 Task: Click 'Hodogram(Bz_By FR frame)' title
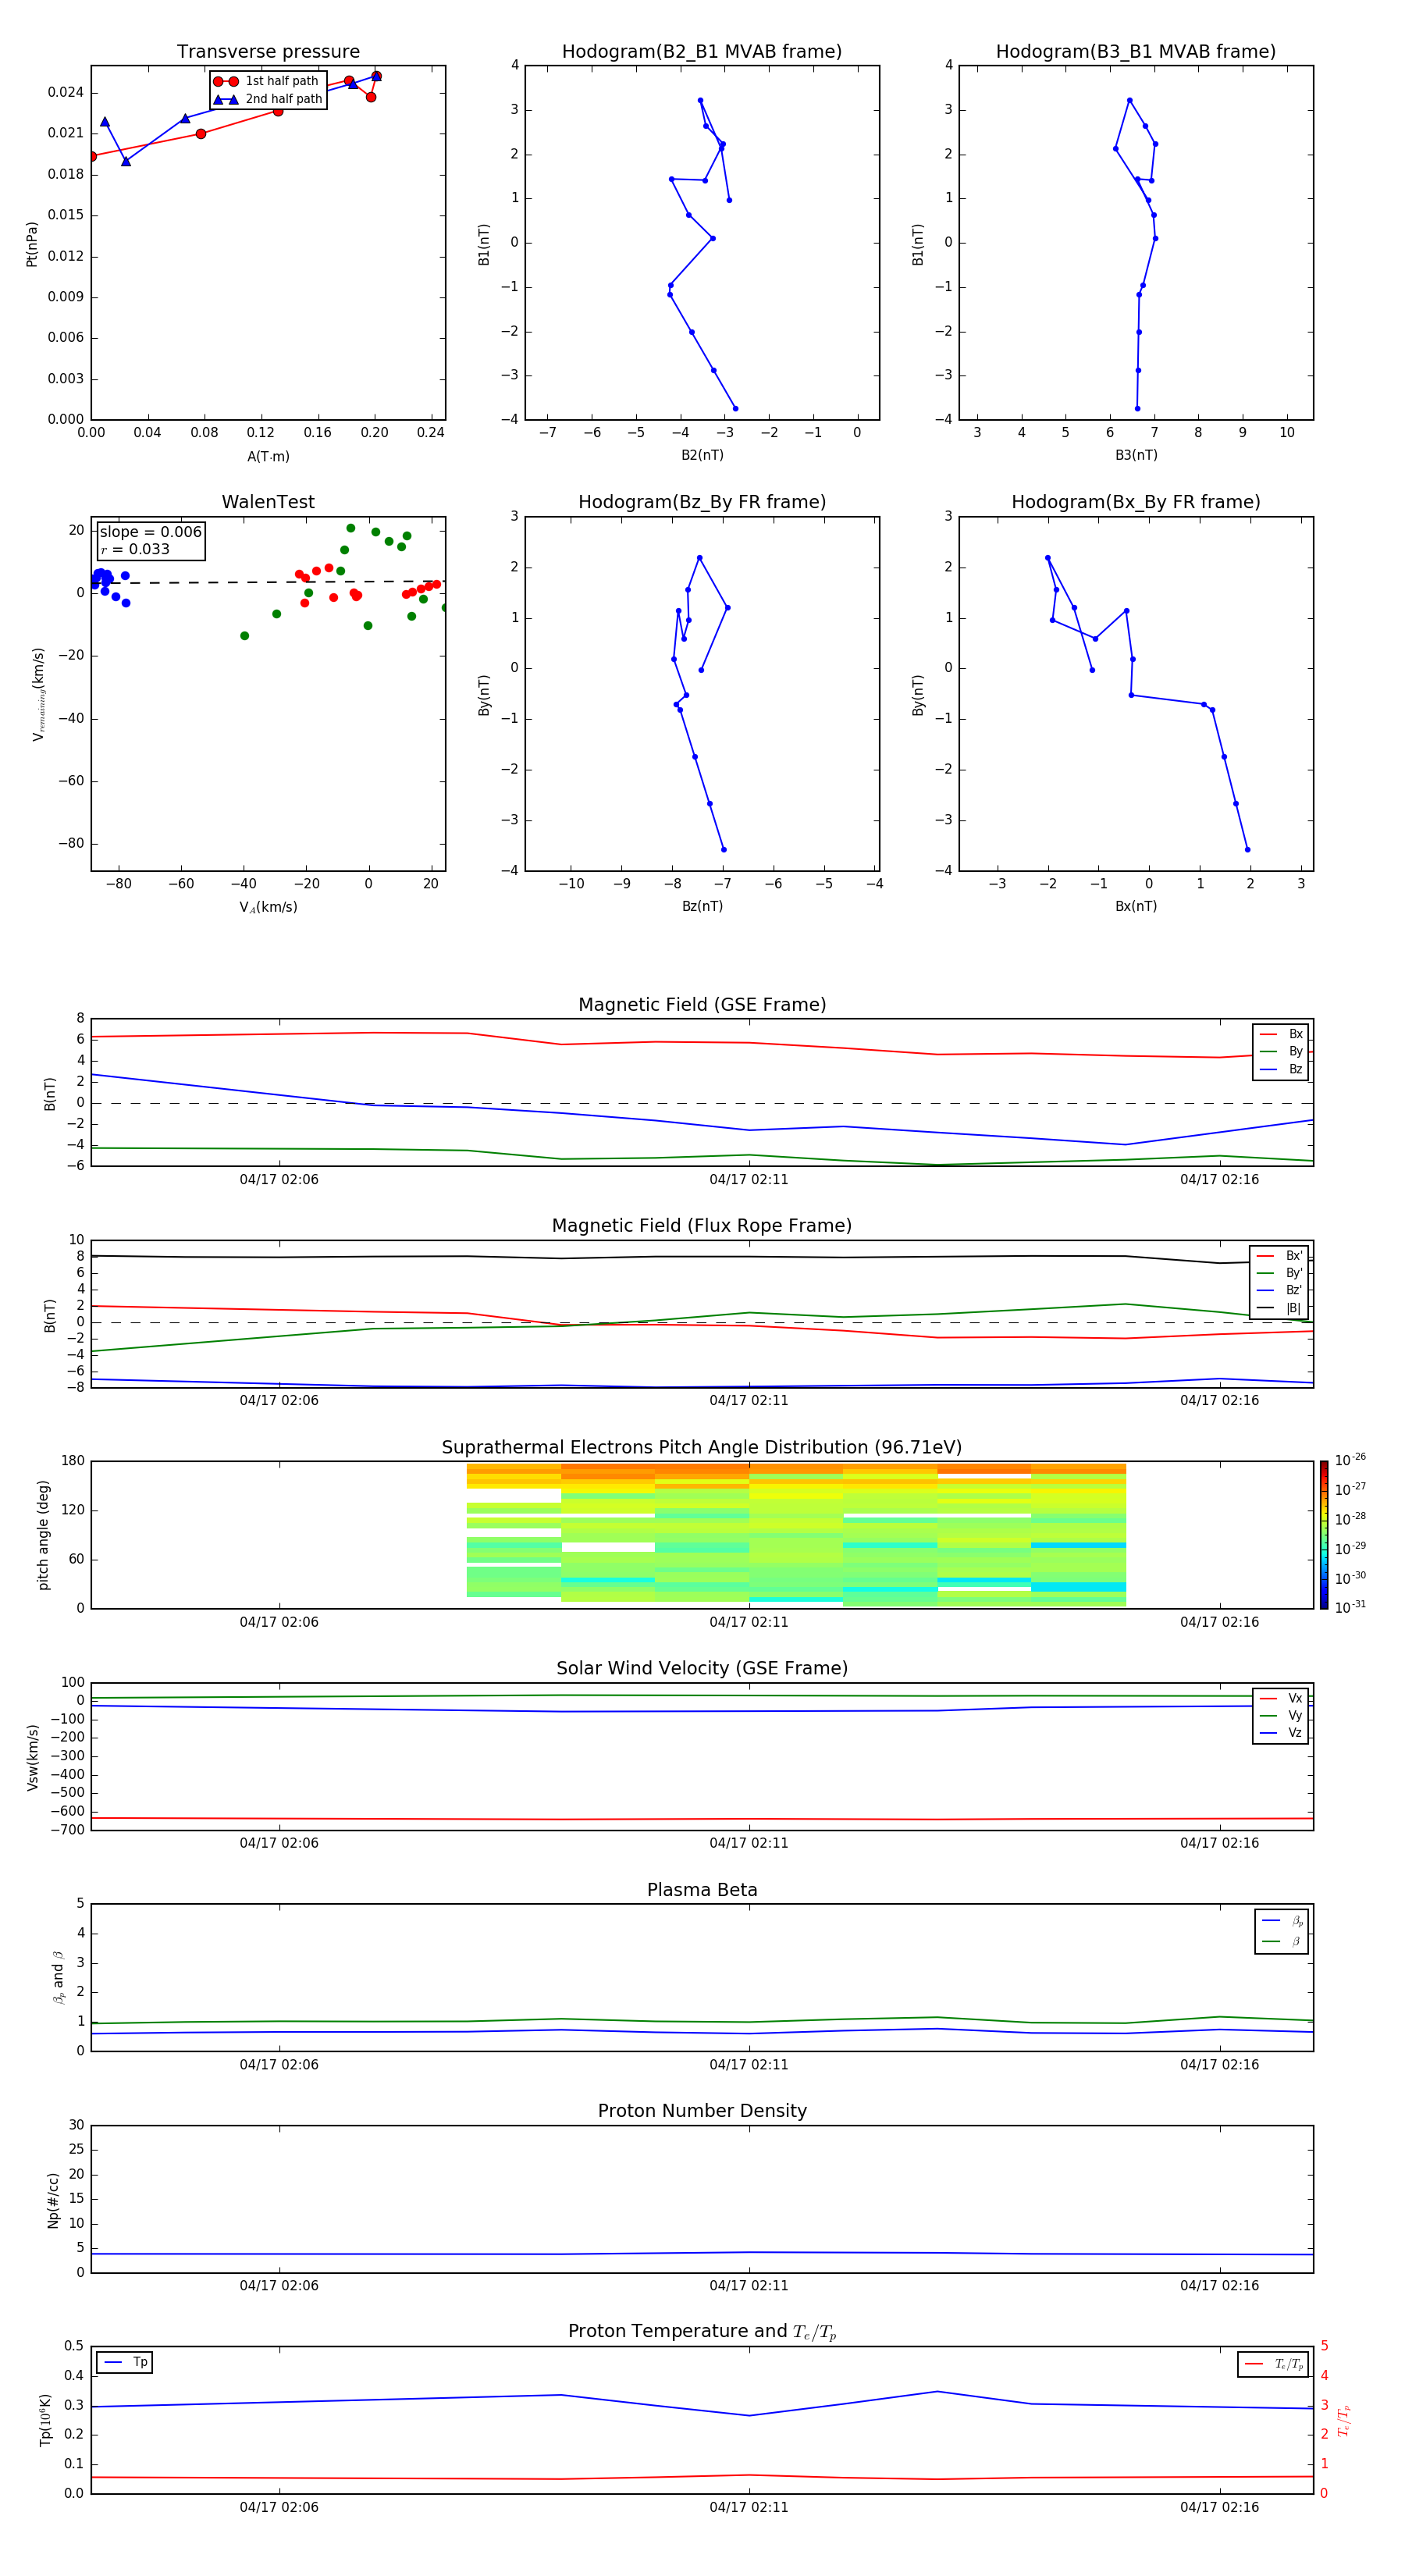(702, 502)
